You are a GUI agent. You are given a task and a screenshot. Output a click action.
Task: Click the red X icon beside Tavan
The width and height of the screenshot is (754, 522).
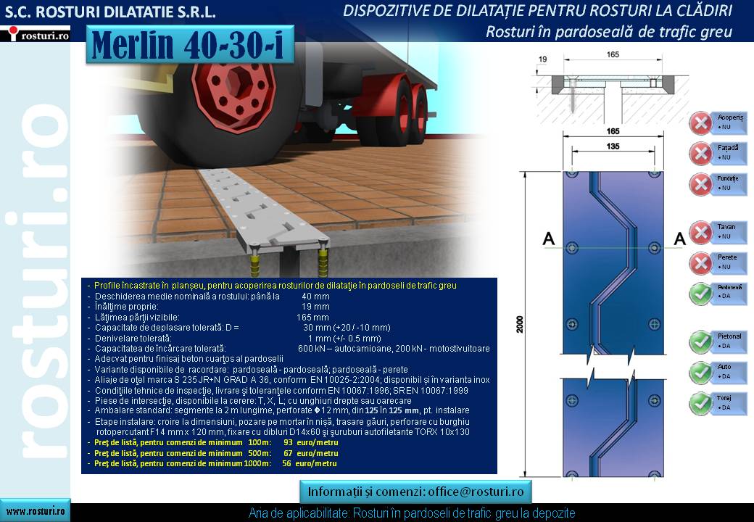[701, 233]
